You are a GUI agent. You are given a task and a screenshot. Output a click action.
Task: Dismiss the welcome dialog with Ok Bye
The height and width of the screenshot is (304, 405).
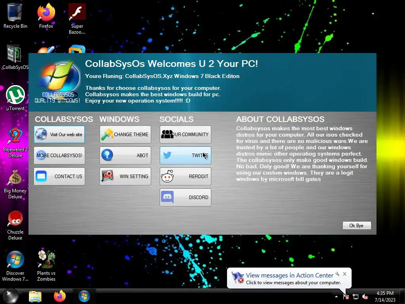click(x=357, y=225)
